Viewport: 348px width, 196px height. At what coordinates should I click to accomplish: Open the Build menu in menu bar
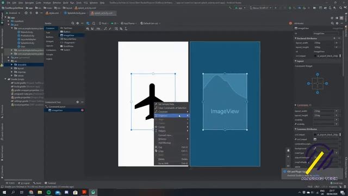[x=66, y=3]
